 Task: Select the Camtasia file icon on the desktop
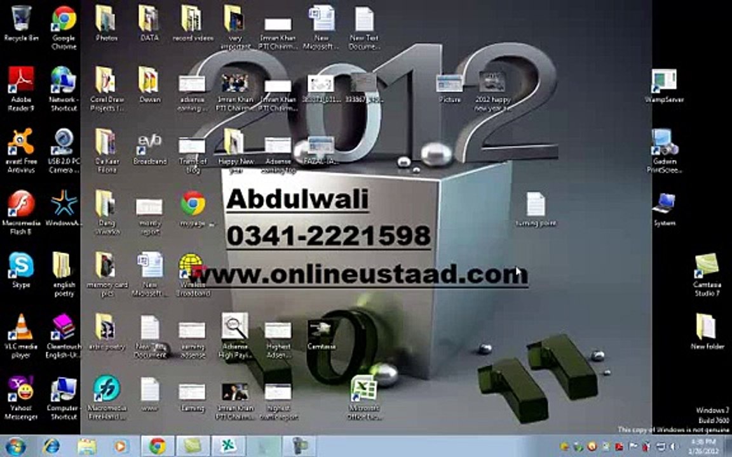tap(321, 334)
